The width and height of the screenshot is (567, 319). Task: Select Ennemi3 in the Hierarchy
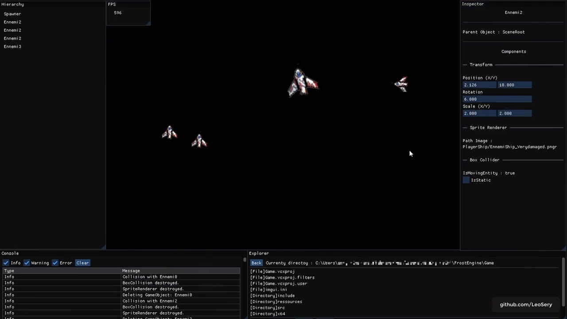tap(12, 47)
